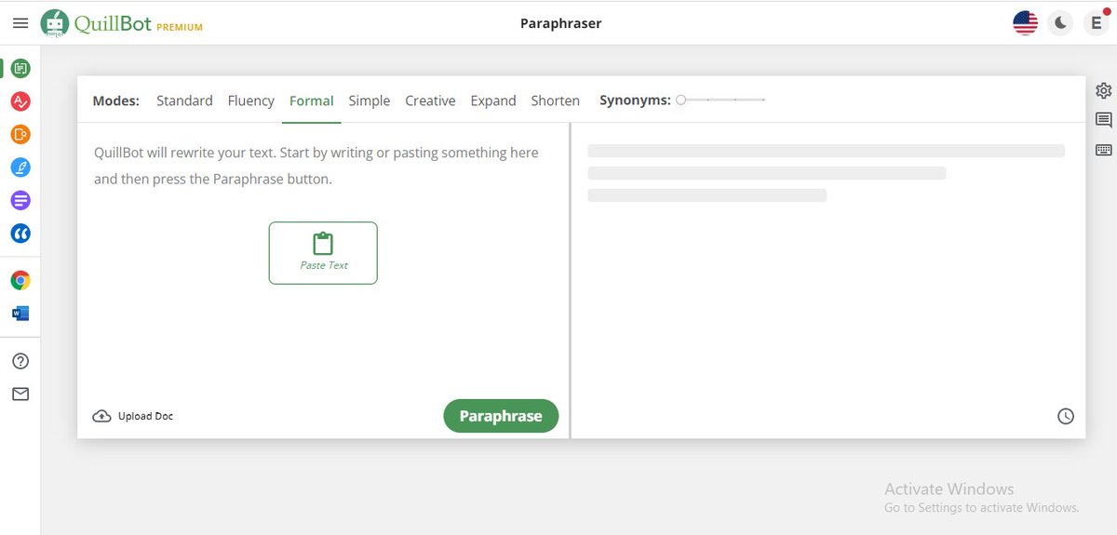
Task: Click the Synonyms slider handle
Action: [x=681, y=99]
